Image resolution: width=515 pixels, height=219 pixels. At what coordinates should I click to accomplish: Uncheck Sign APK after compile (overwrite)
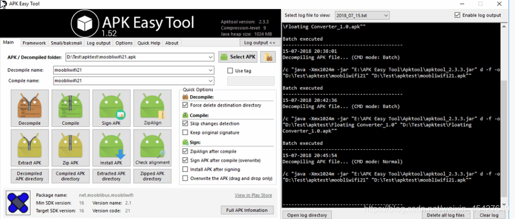point(185,161)
